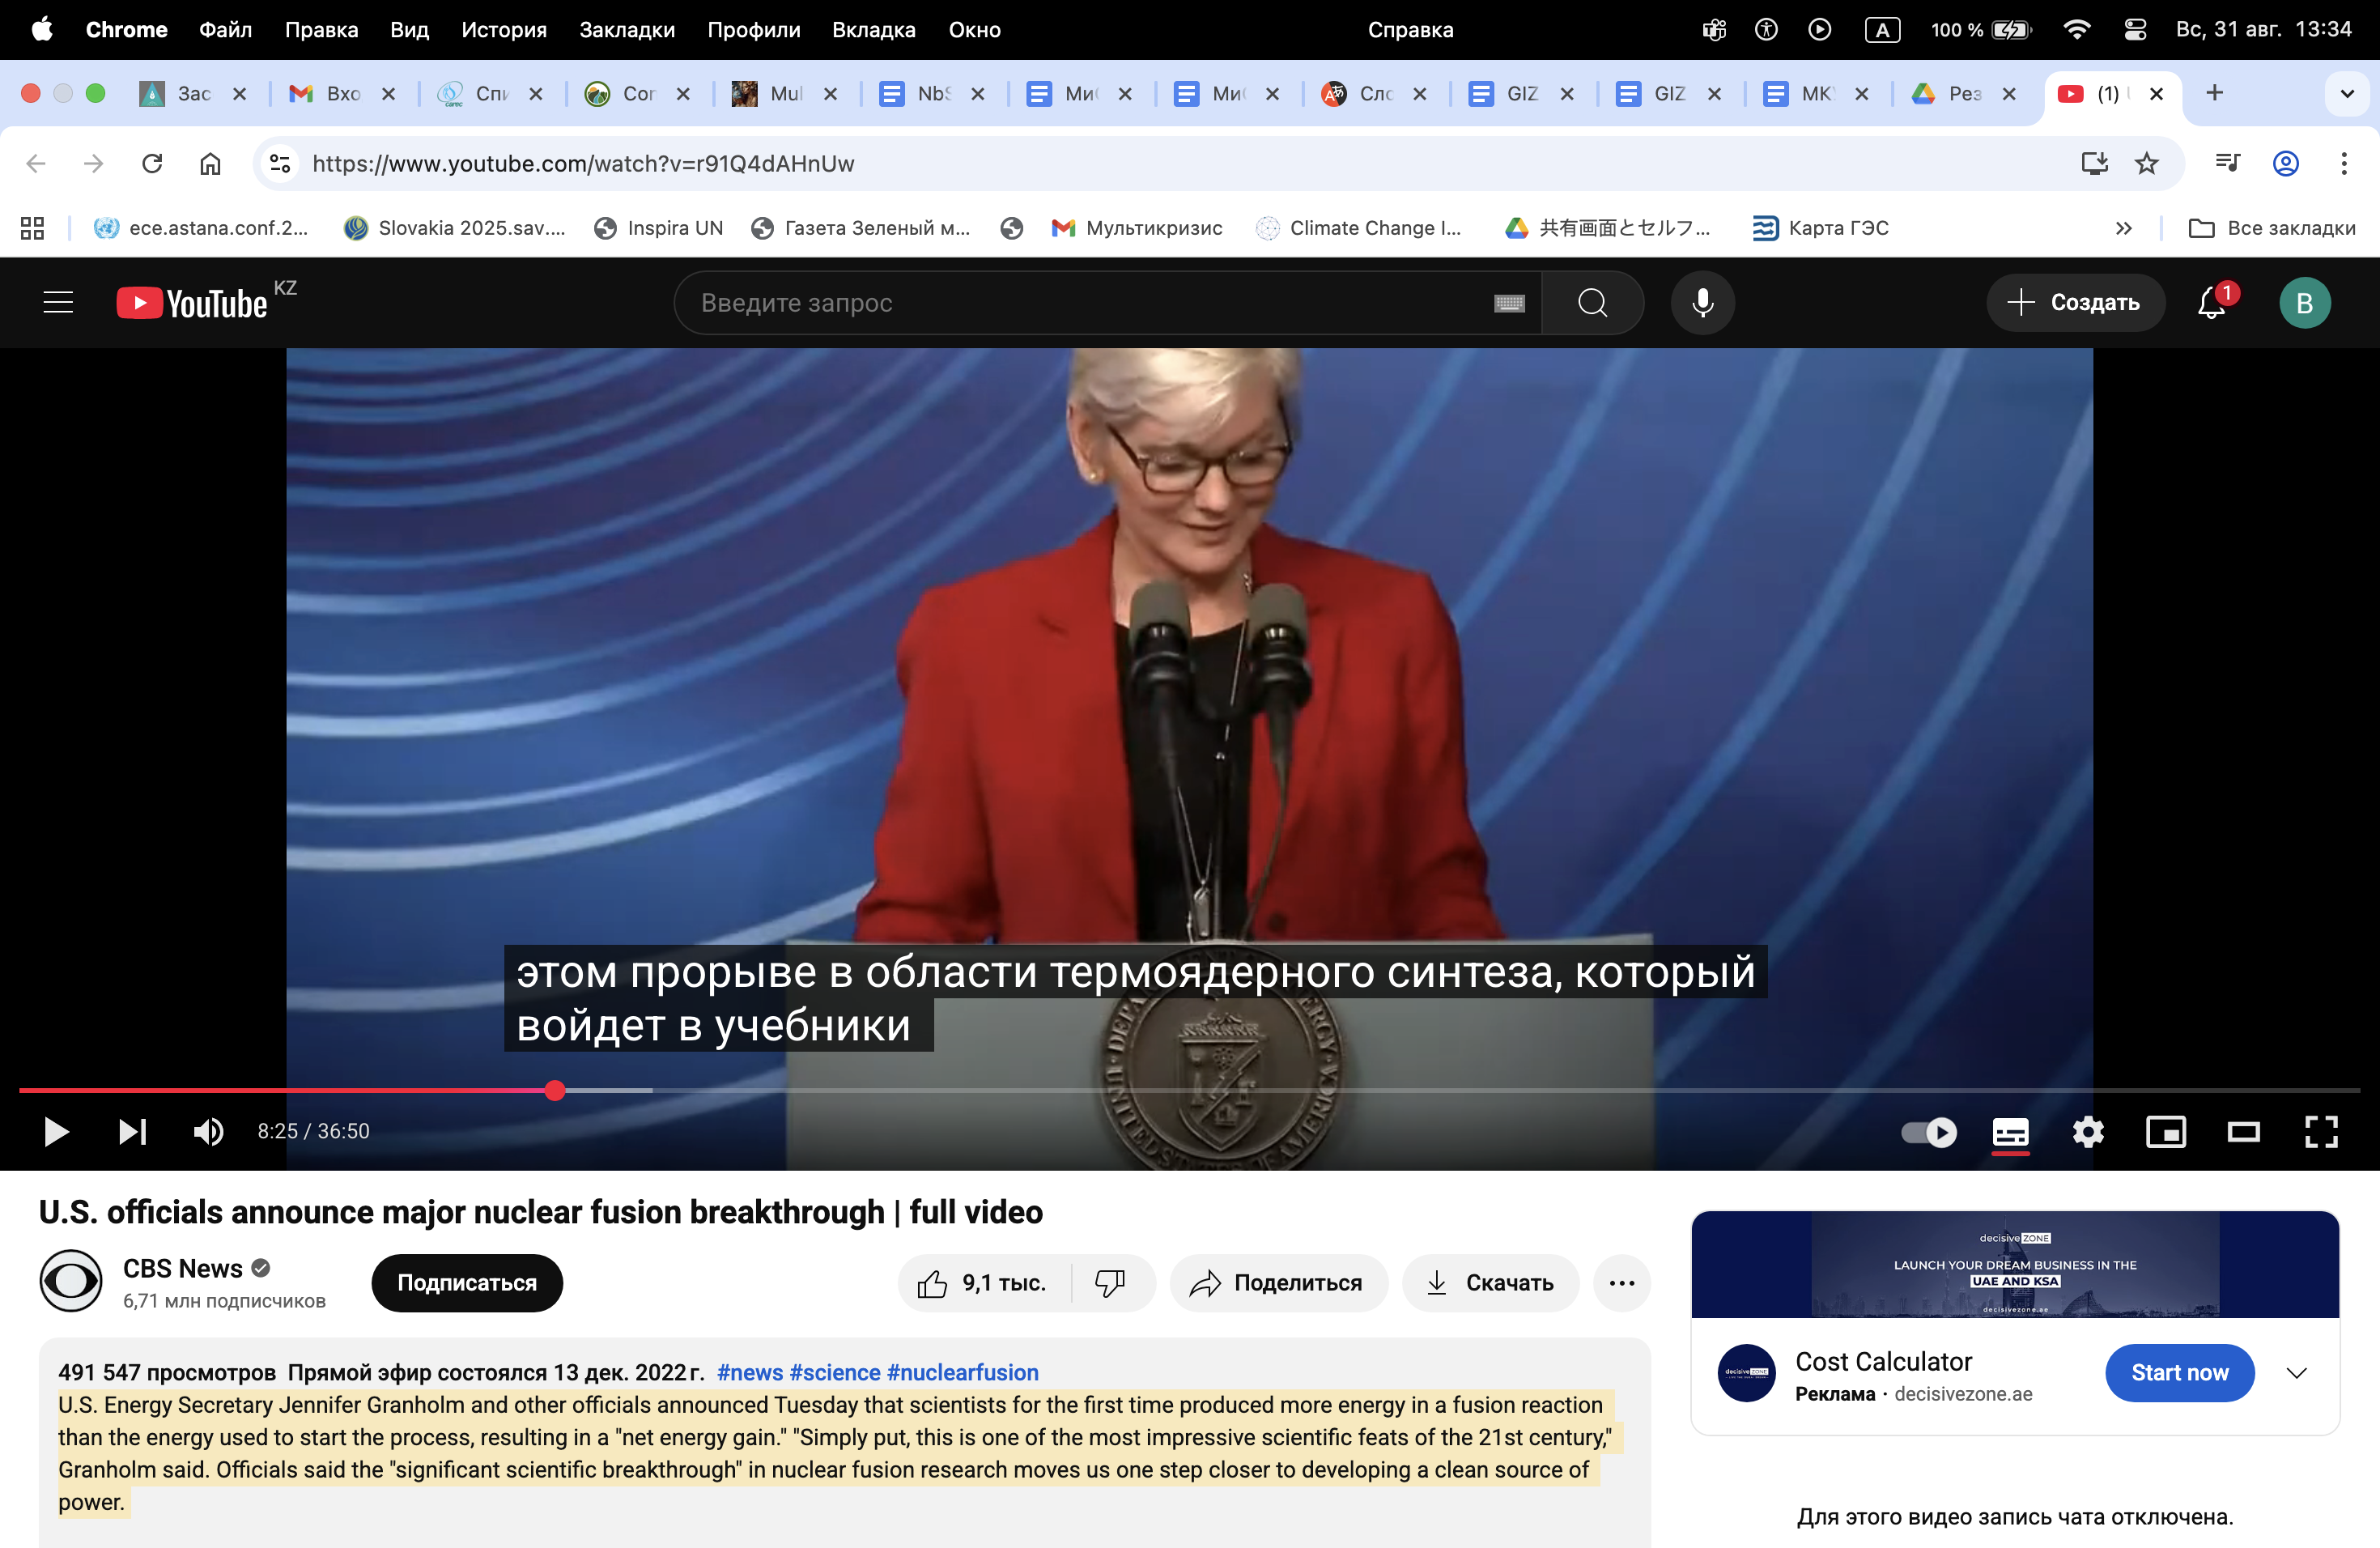The width and height of the screenshot is (2380, 1548).
Task: Show hidden bookmarks overflow chevron
Action: click(2124, 228)
